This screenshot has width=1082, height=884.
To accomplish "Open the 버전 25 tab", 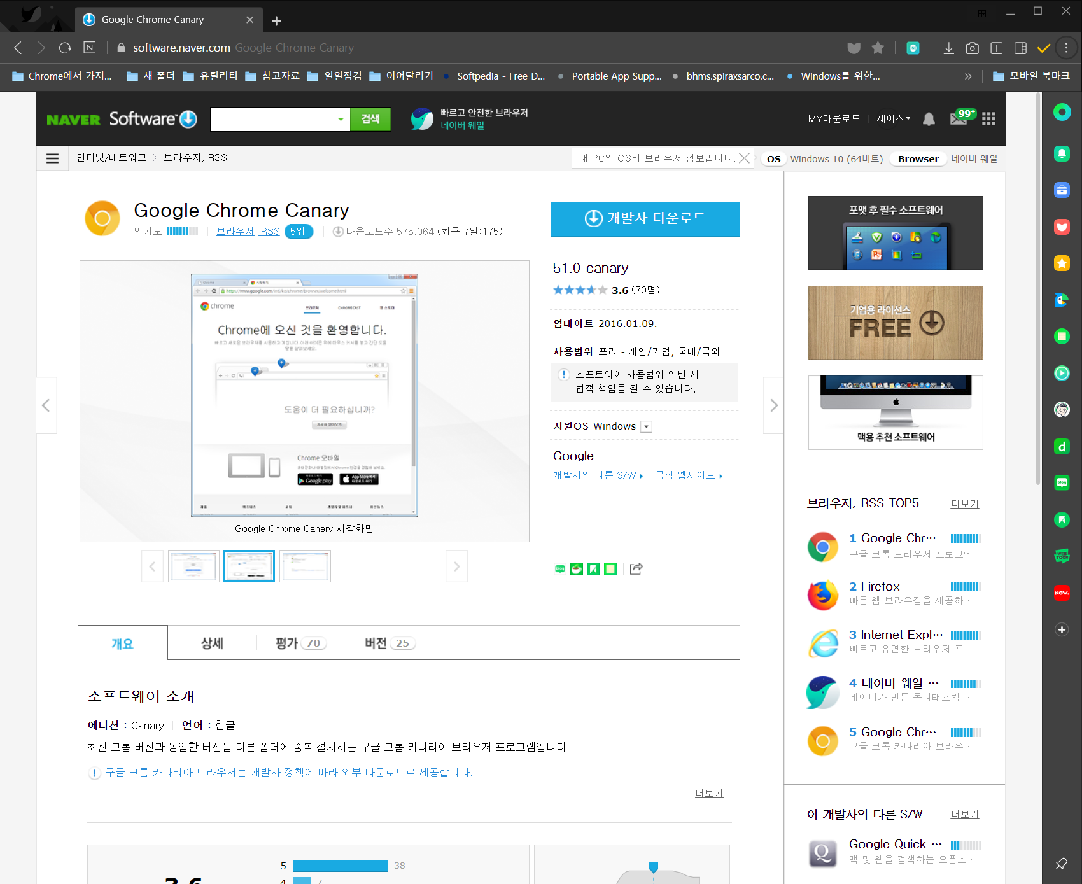I will (390, 643).
